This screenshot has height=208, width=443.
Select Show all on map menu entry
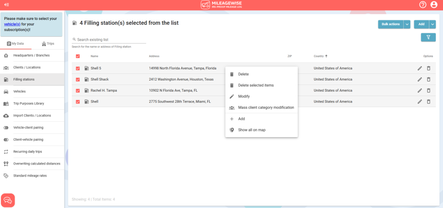(252, 130)
